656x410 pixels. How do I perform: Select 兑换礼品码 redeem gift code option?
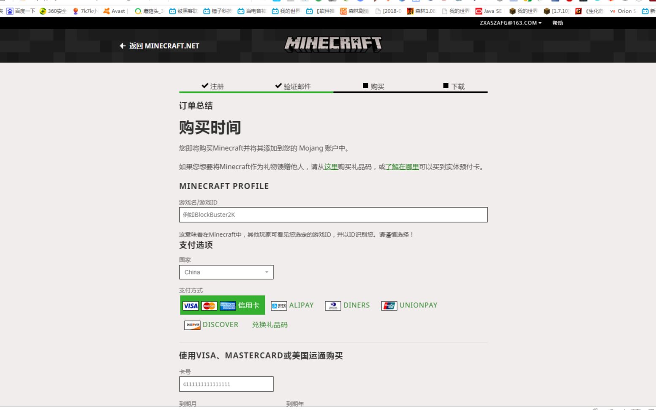(269, 325)
